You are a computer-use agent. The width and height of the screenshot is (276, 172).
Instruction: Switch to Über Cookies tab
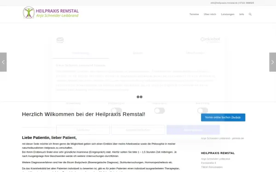pos(195,53)
